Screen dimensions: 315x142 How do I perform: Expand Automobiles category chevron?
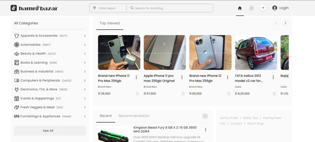click(85, 45)
